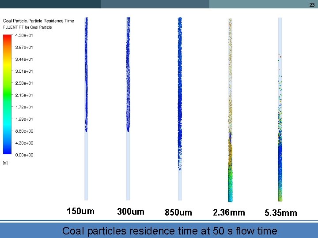Click the 150um label
The height and width of the screenshot is (238, 318).
[80, 211]
